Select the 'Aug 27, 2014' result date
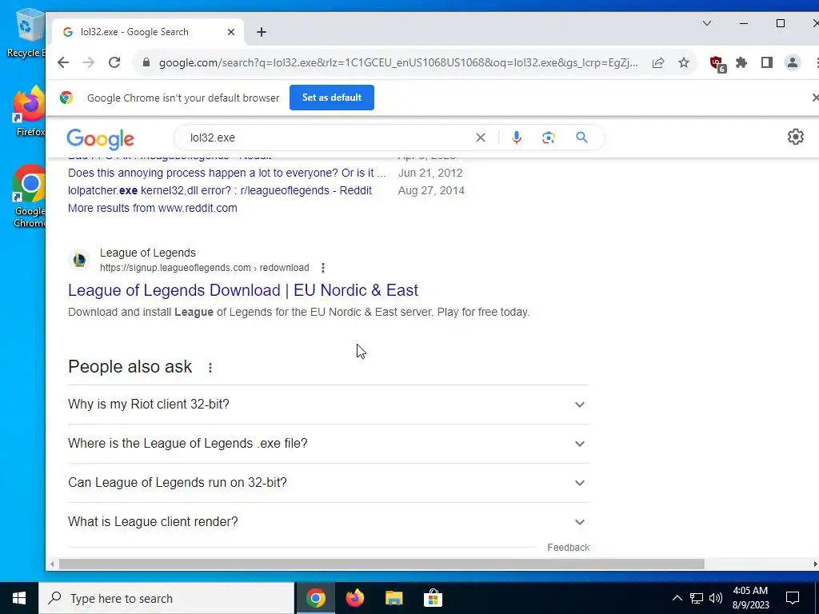The width and height of the screenshot is (819, 614). pos(431,190)
